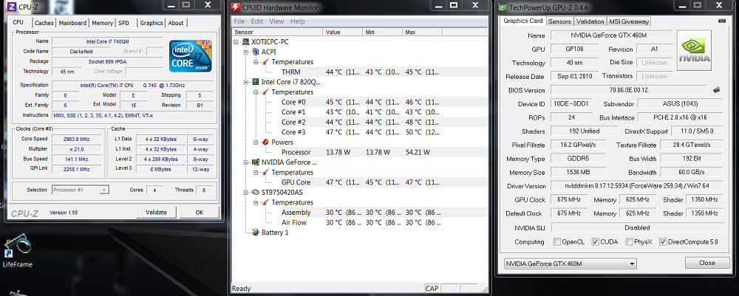
Task: Open the MSI Giveaway tab in GPU-Z
Action: coord(629,21)
